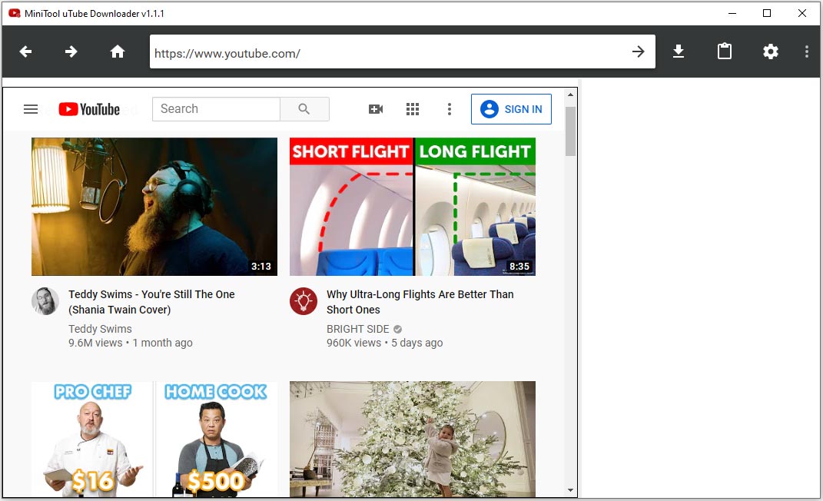Click '9.6M views • 1 month ago' text

[x=131, y=343]
